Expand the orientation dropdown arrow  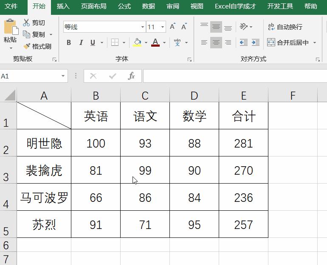tap(251, 27)
